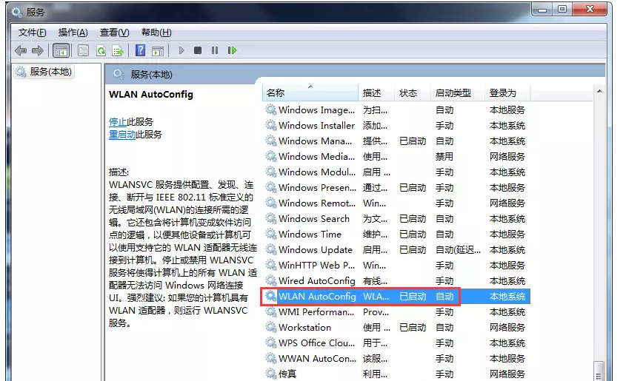Click gear icon of 传真 row
The height and width of the screenshot is (381, 623).
[271, 374]
